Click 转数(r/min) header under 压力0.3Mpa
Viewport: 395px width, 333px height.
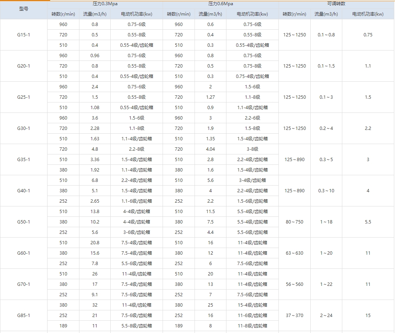point(63,14)
